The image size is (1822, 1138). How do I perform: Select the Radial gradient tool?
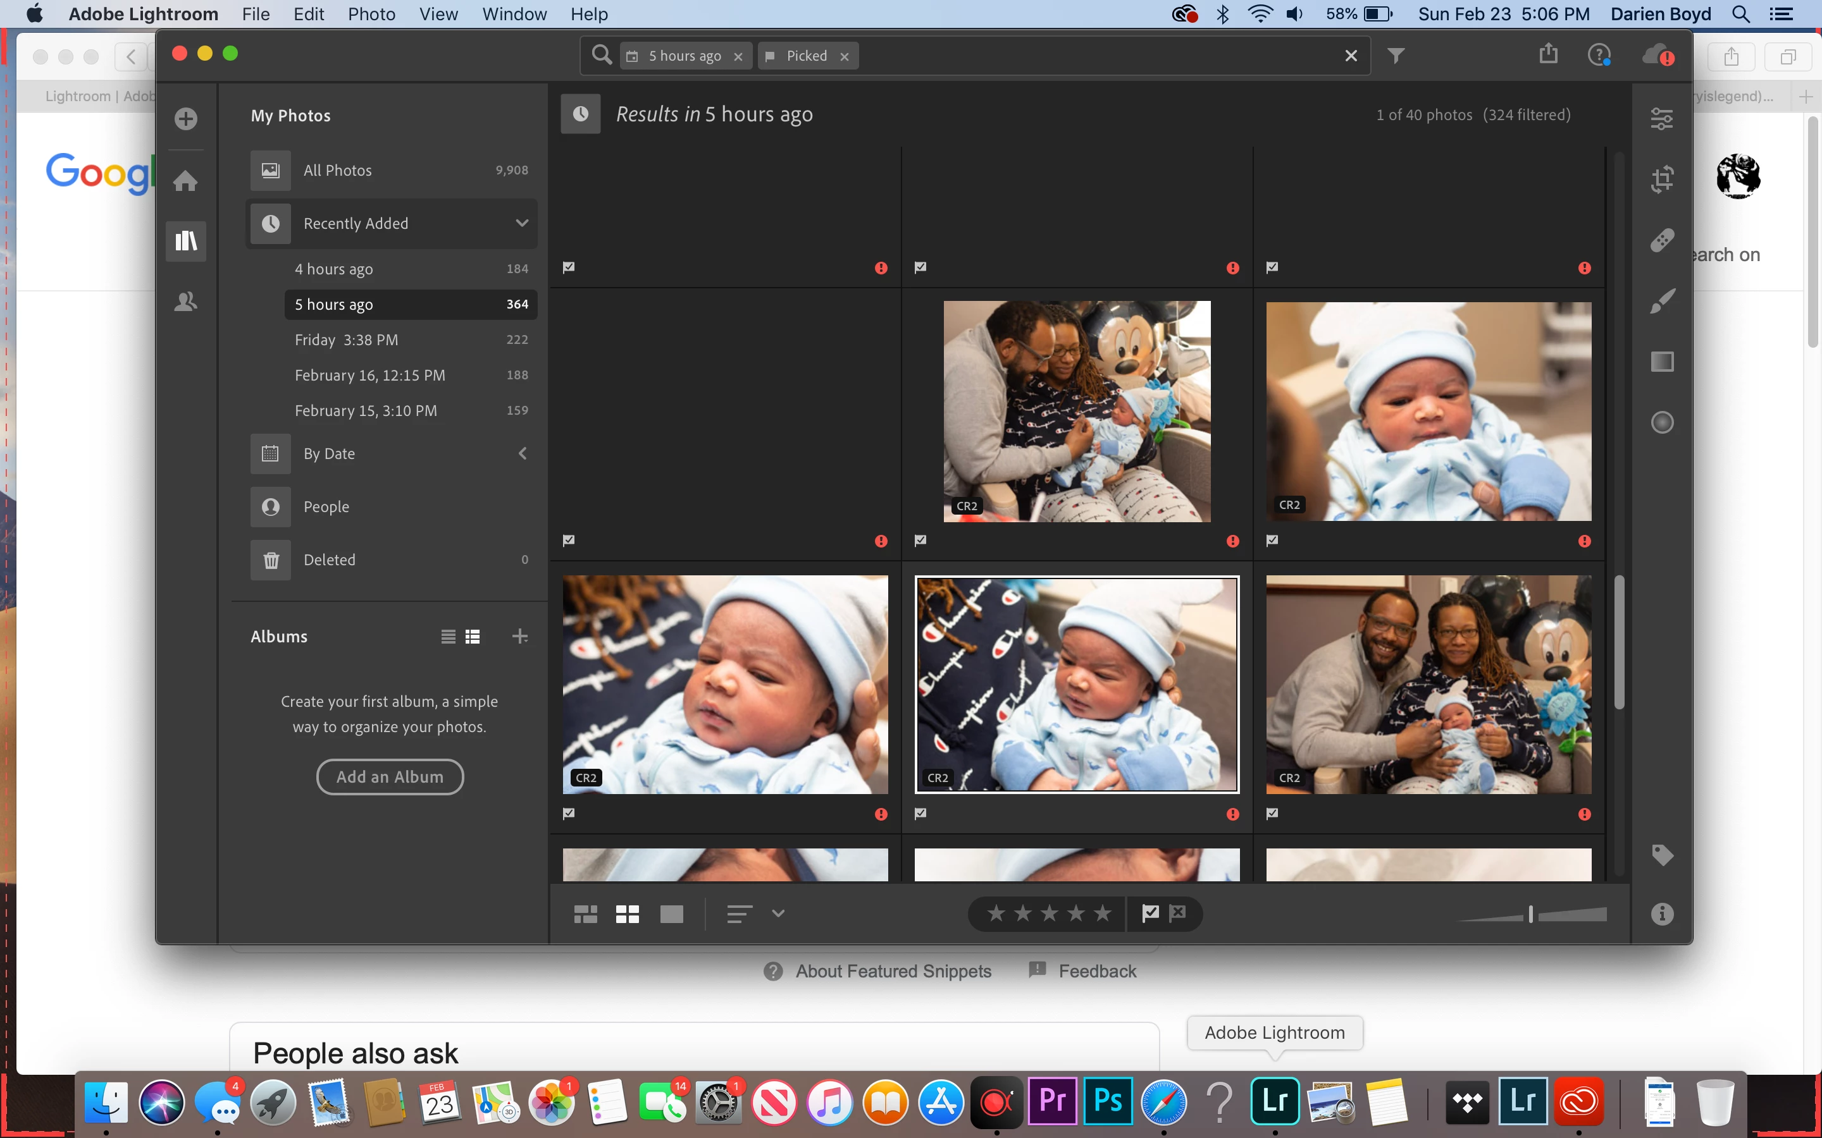coord(1662,422)
